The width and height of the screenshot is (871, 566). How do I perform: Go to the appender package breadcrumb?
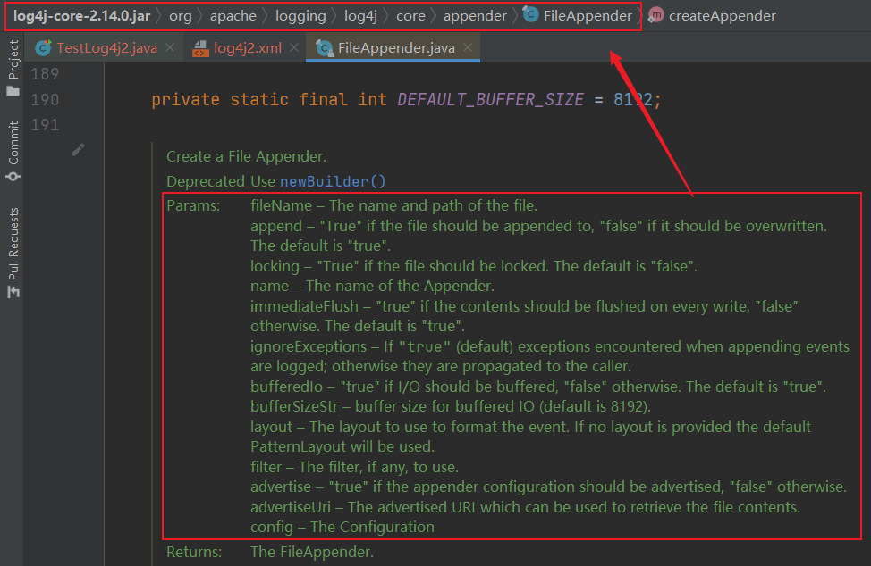(475, 15)
